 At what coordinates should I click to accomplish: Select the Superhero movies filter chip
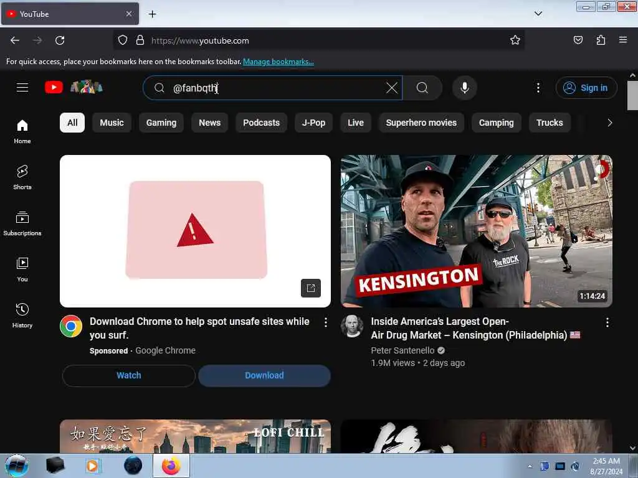point(421,123)
